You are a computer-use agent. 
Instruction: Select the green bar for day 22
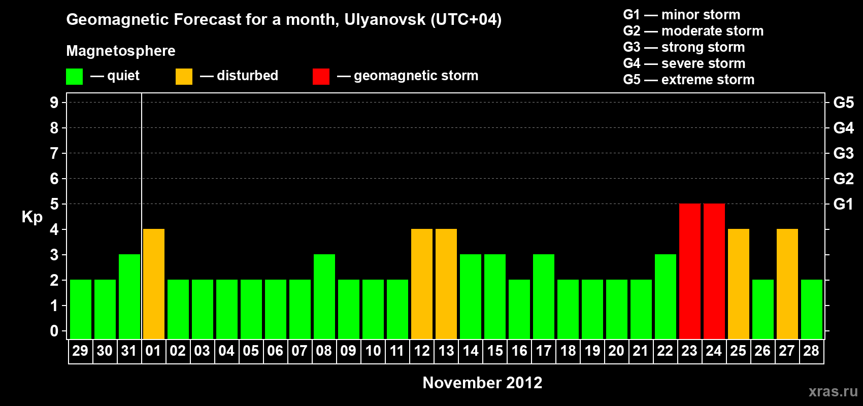(x=666, y=296)
